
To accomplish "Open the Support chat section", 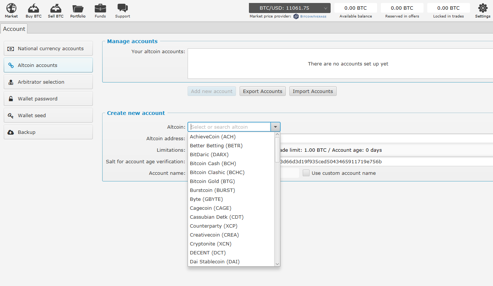I will 123,10.
